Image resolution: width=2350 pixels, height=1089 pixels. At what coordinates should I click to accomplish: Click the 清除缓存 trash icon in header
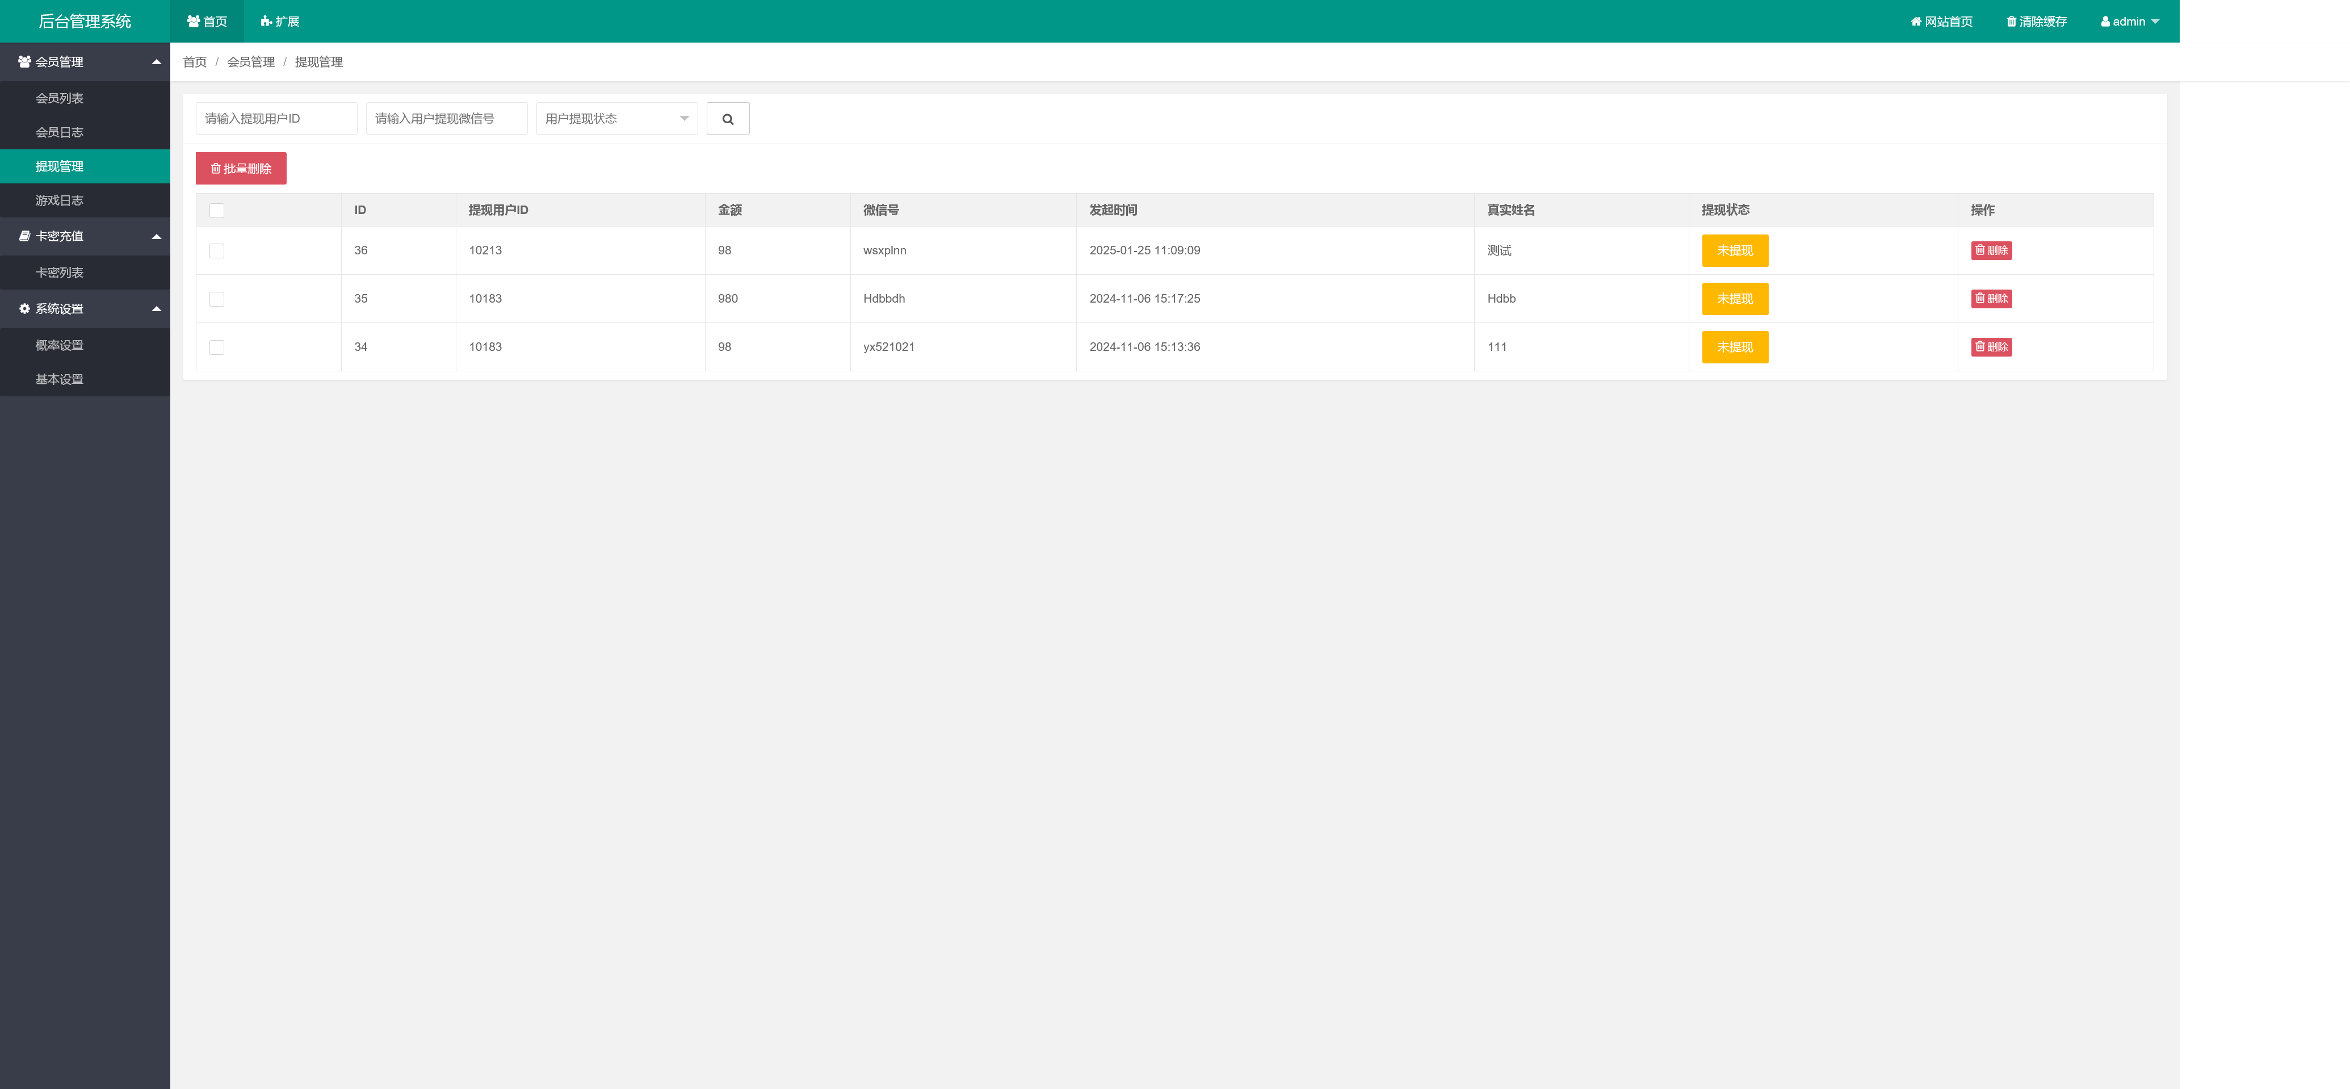tap(2011, 21)
